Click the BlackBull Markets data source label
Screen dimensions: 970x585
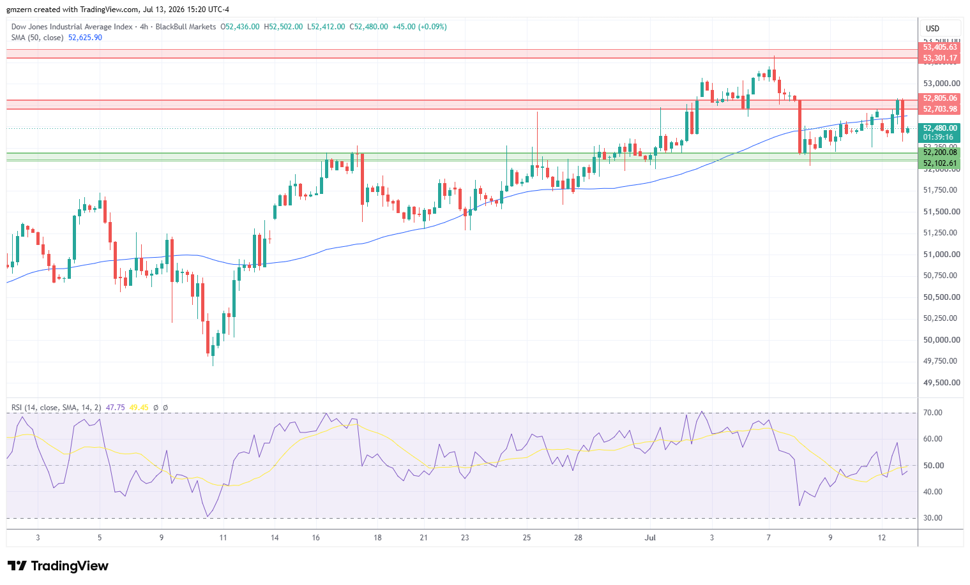[x=186, y=27]
